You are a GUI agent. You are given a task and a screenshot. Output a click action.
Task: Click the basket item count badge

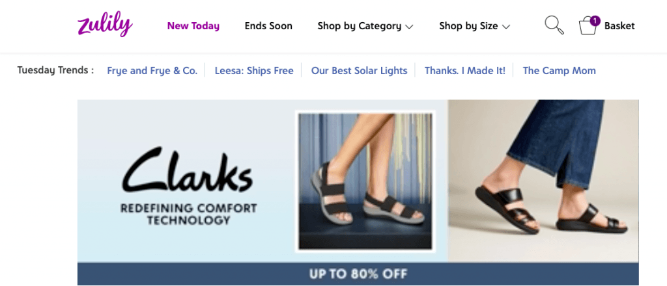pyautogui.click(x=595, y=20)
